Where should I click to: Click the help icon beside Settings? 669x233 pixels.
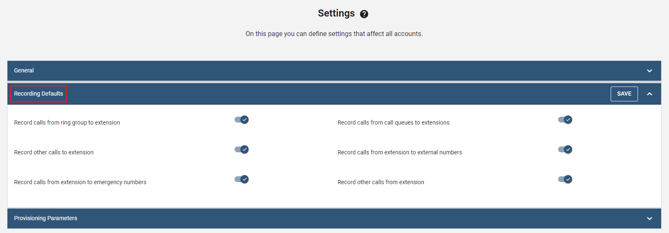coord(364,14)
